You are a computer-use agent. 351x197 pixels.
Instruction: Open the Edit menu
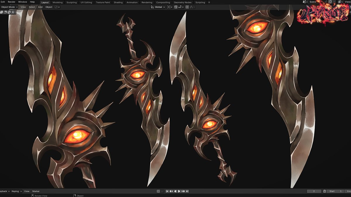pyautogui.click(x=3, y=2)
